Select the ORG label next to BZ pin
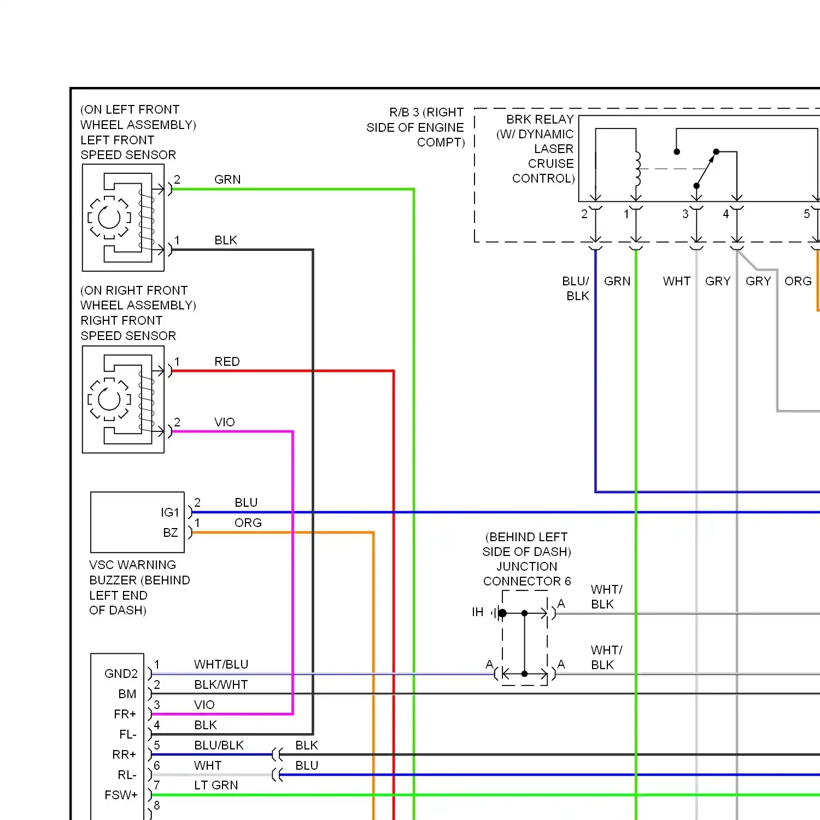The image size is (820, 820). click(248, 523)
